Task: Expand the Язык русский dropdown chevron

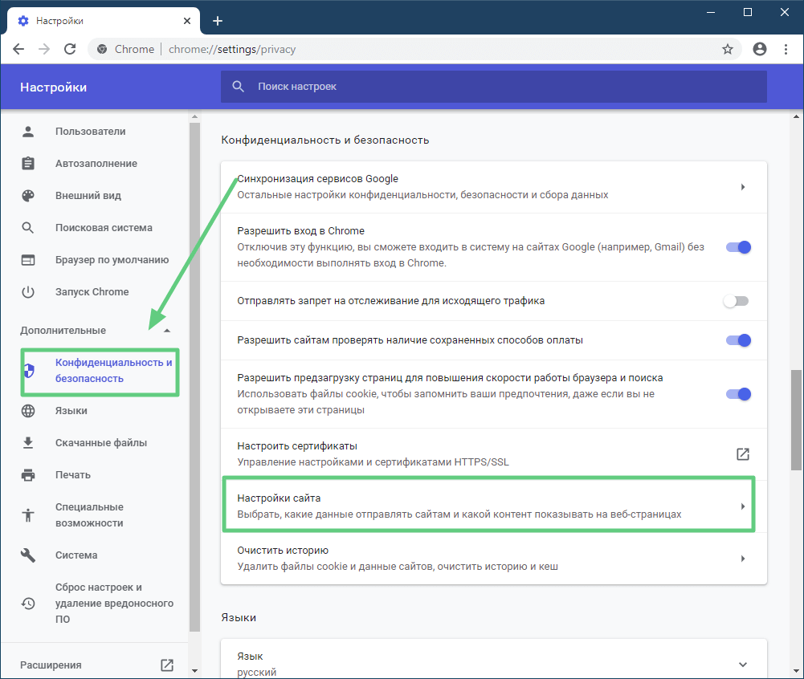Action: click(743, 665)
